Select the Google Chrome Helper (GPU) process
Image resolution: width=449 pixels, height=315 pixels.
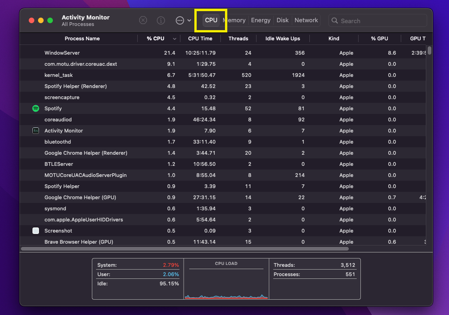pyautogui.click(x=223, y=197)
